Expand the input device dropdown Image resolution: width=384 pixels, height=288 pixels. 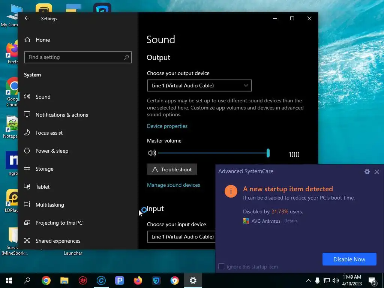pos(181,237)
